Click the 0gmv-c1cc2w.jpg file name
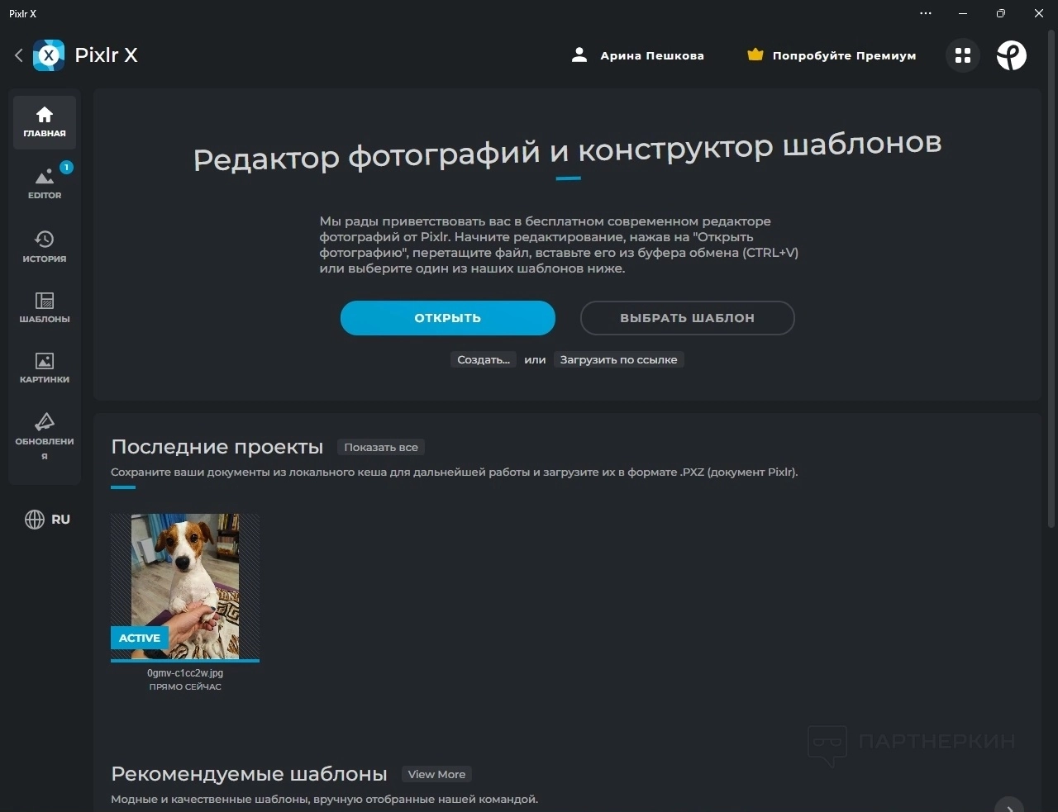This screenshot has width=1058, height=812. point(185,673)
